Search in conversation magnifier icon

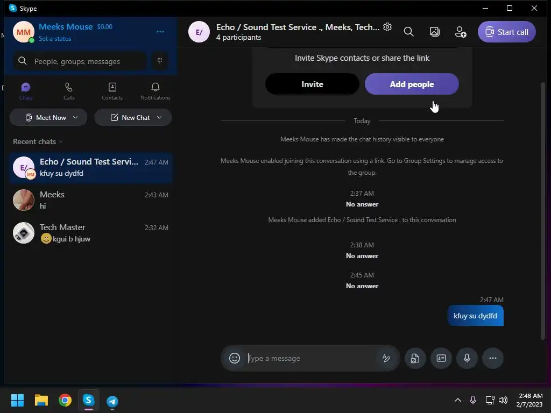coord(409,32)
